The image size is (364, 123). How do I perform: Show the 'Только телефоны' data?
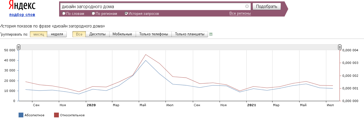(x=154, y=34)
